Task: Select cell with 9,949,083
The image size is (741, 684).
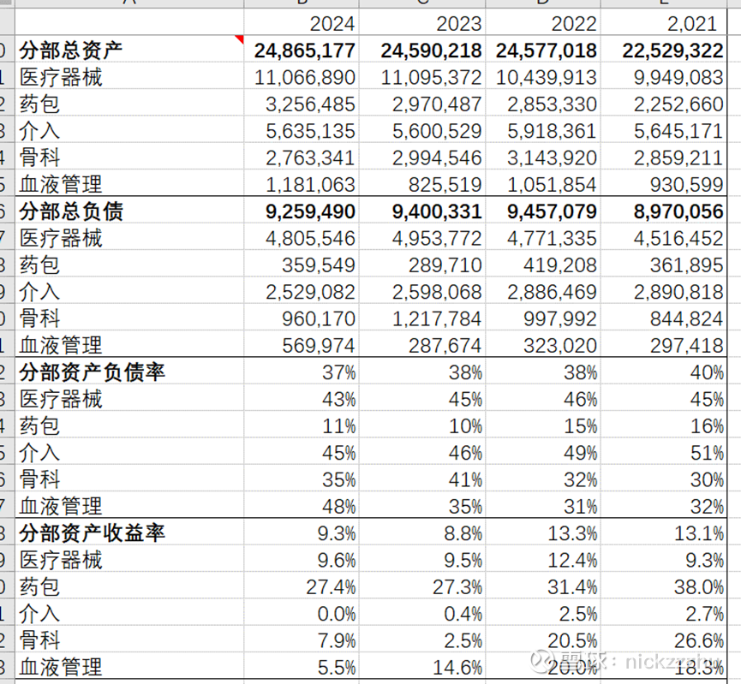Action: (663, 76)
